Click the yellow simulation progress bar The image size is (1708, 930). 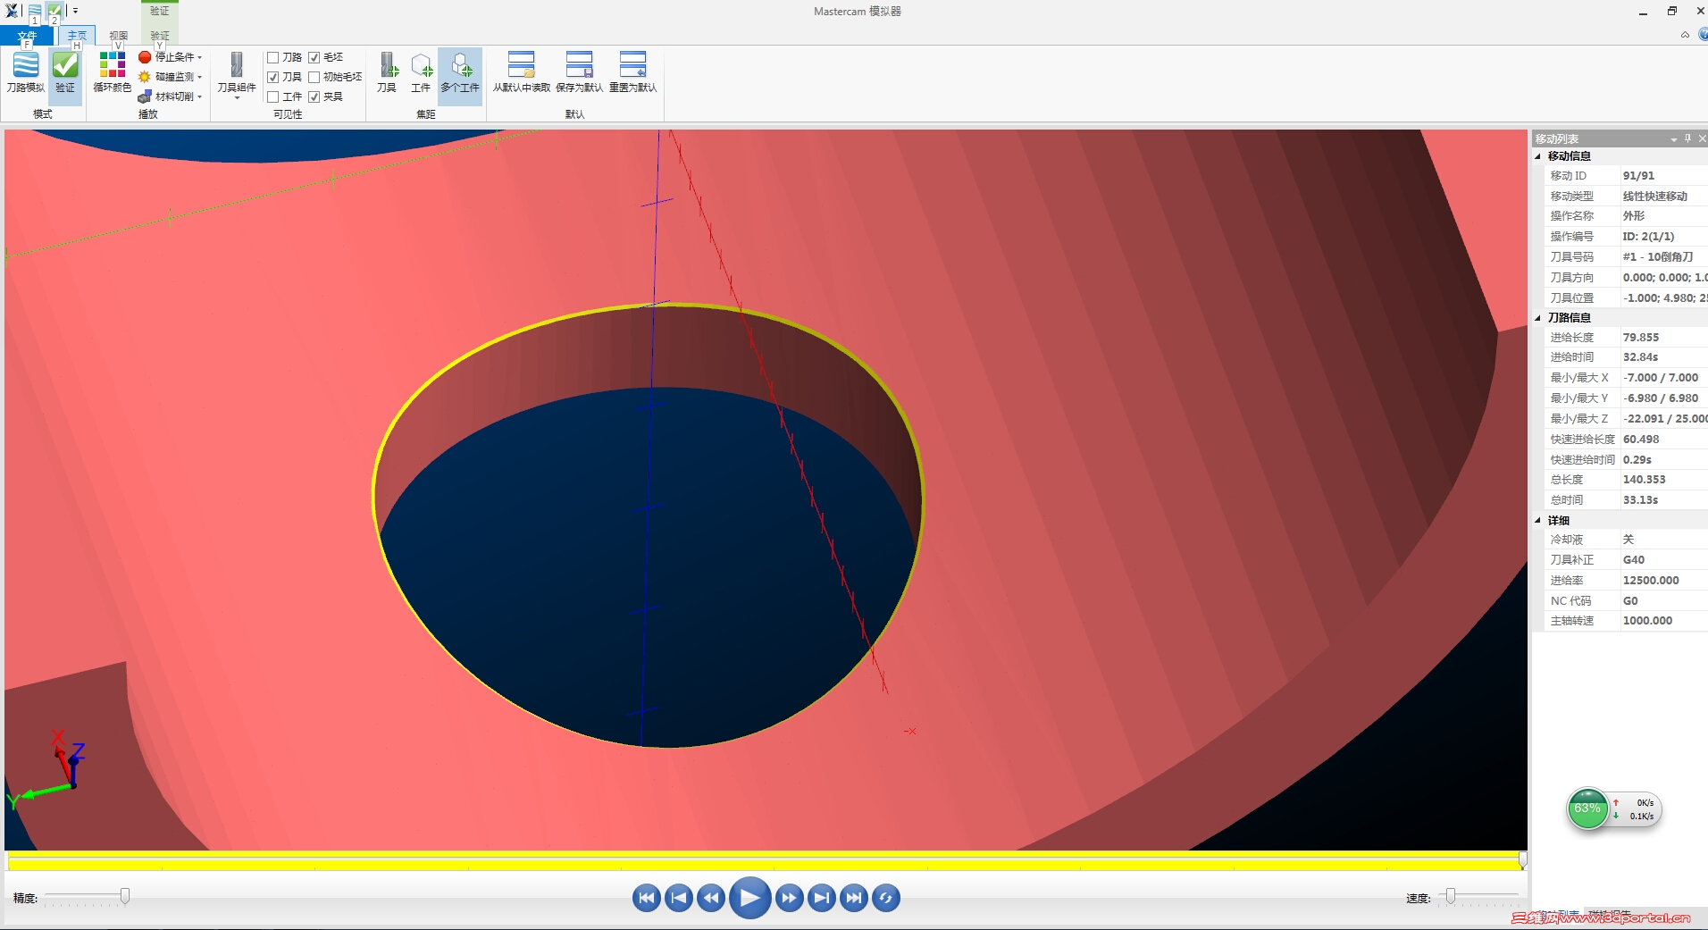765,862
